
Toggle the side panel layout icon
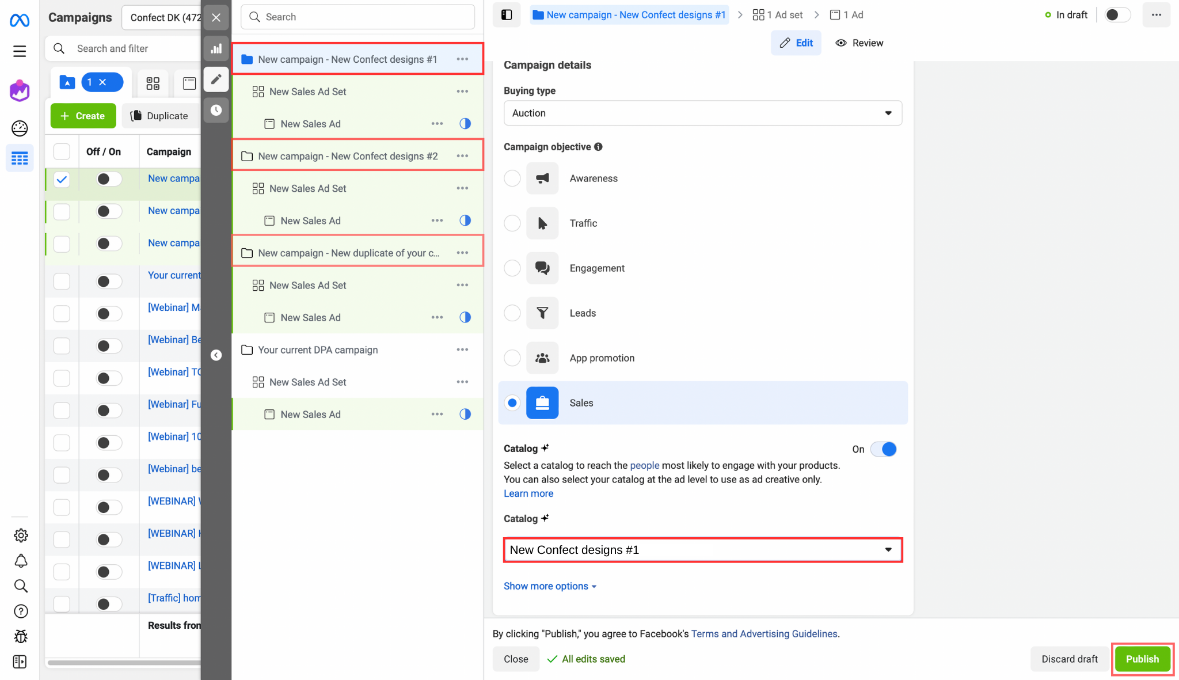coord(507,15)
